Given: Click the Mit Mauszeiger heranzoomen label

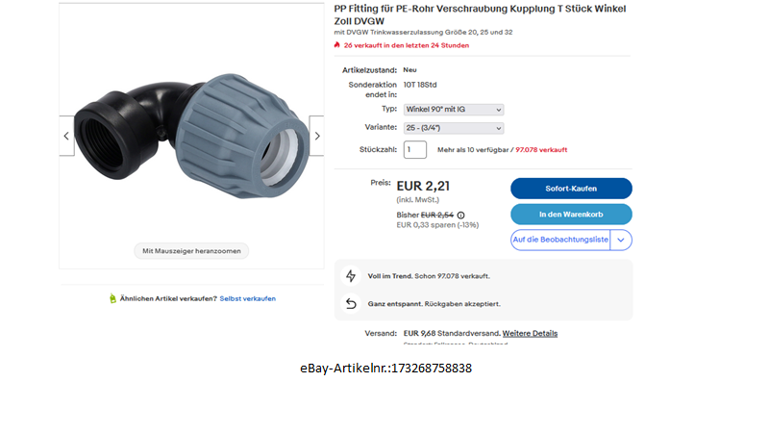Looking at the screenshot, I should 191,251.
